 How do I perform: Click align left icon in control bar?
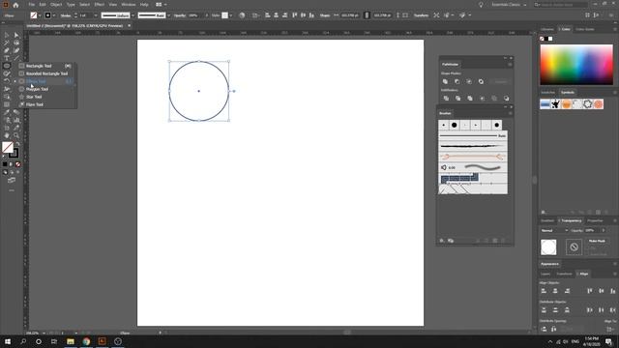click(268, 15)
